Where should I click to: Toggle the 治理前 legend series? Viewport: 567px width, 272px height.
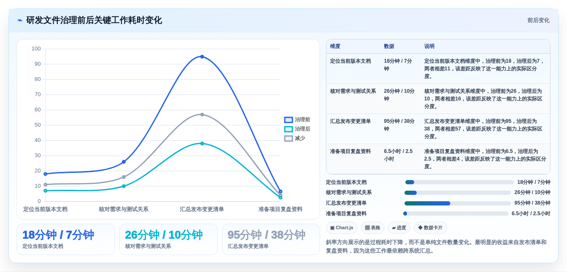click(x=297, y=120)
